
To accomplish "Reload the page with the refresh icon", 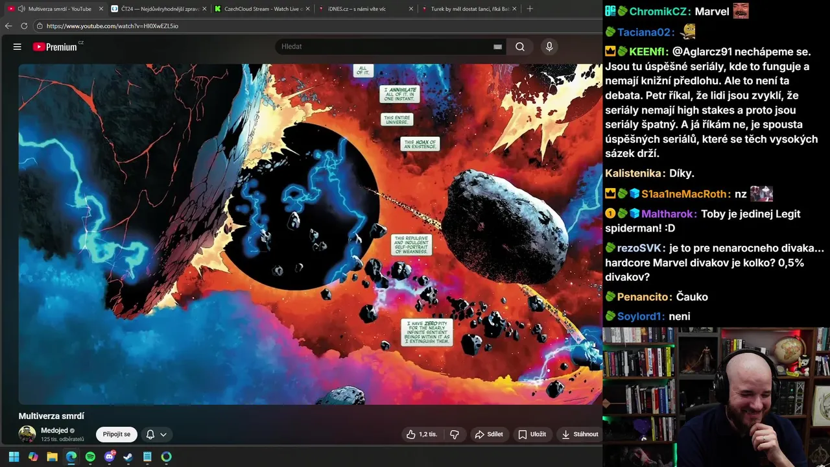I will (24, 26).
